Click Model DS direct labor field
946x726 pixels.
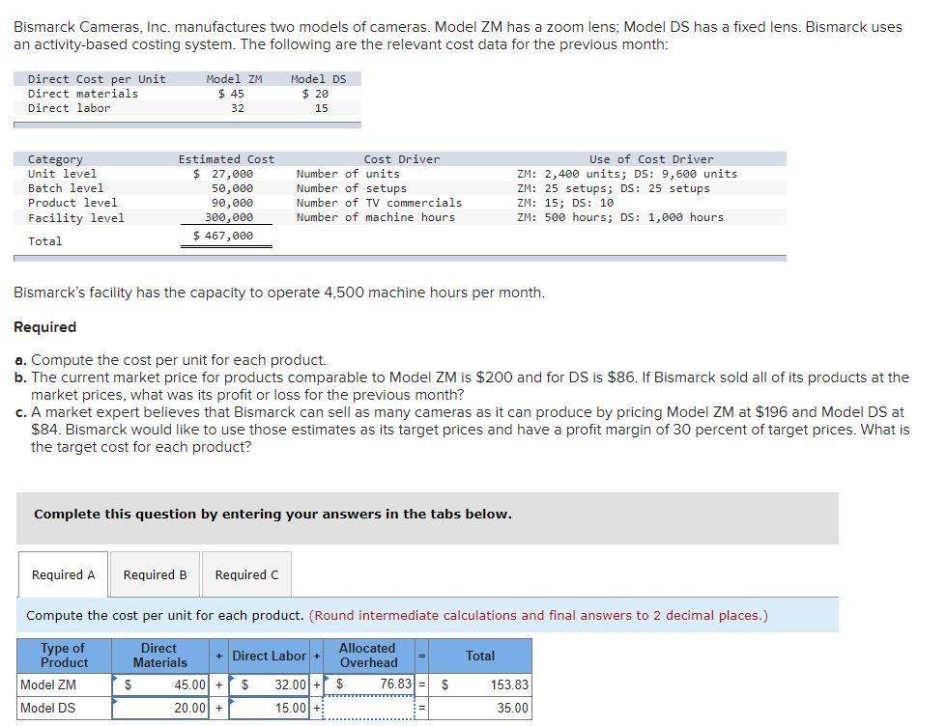270,708
